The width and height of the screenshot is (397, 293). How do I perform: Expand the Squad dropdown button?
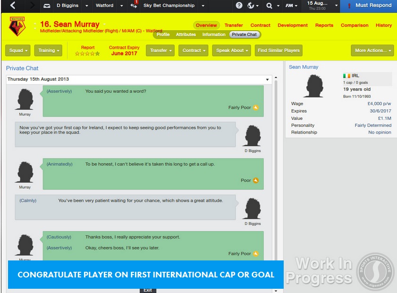pyautogui.click(x=18, y=50)
